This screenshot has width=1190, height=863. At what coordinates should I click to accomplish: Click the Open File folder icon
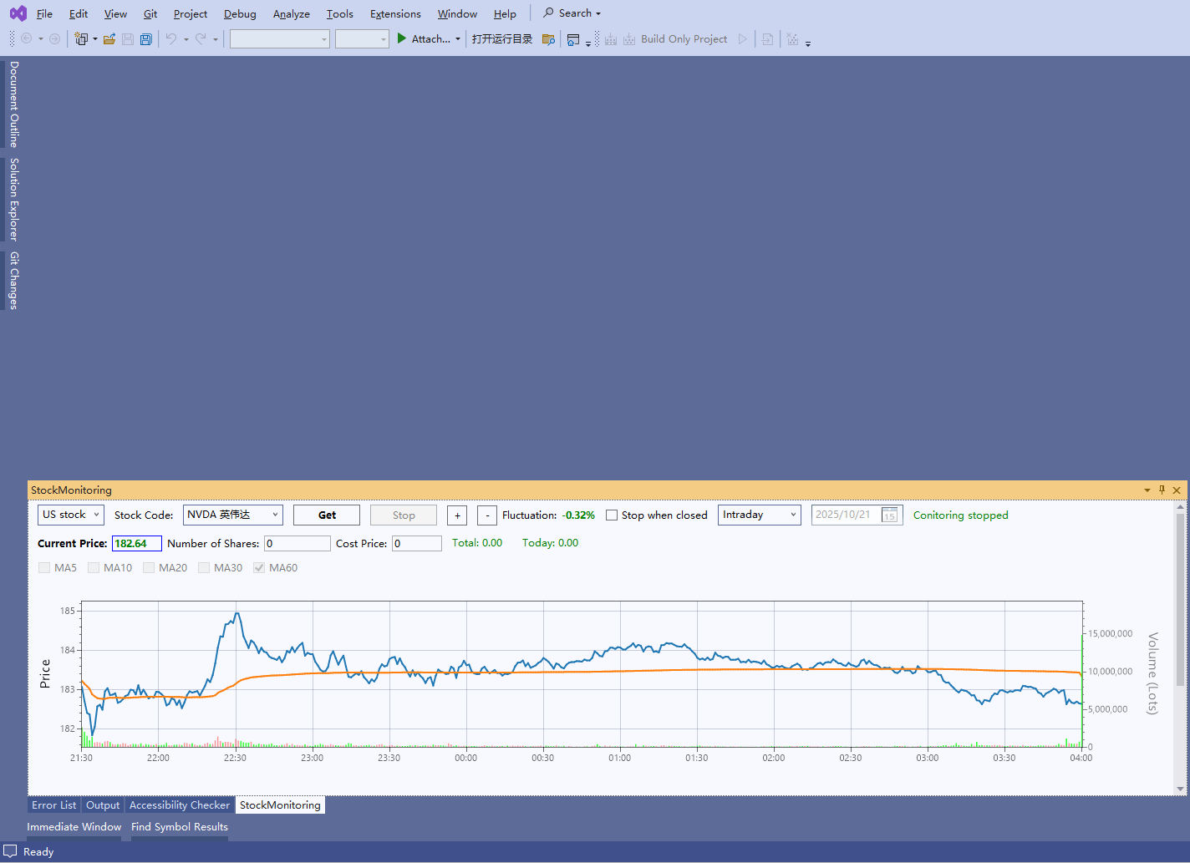click(x=109, y=39)
